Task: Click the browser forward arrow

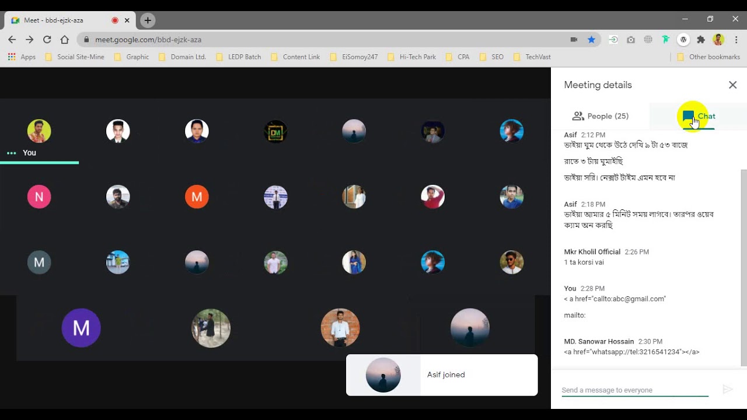Action: coord(30,40)
